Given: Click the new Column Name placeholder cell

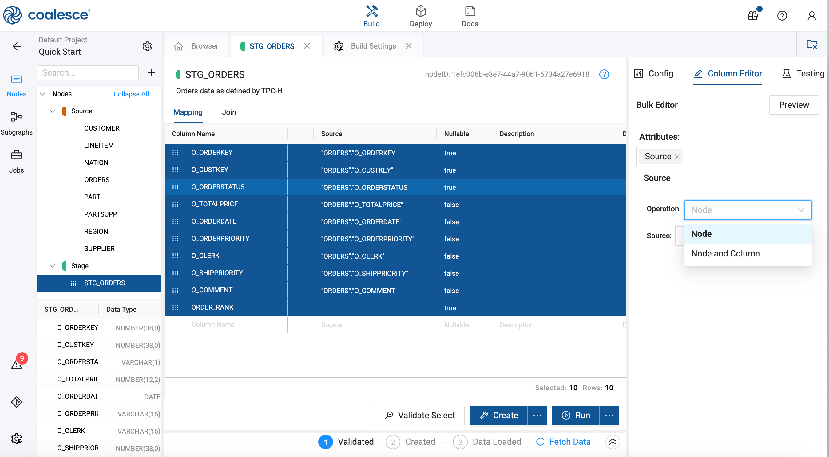Looking at the screenshot, I should [x=213, y=325].
